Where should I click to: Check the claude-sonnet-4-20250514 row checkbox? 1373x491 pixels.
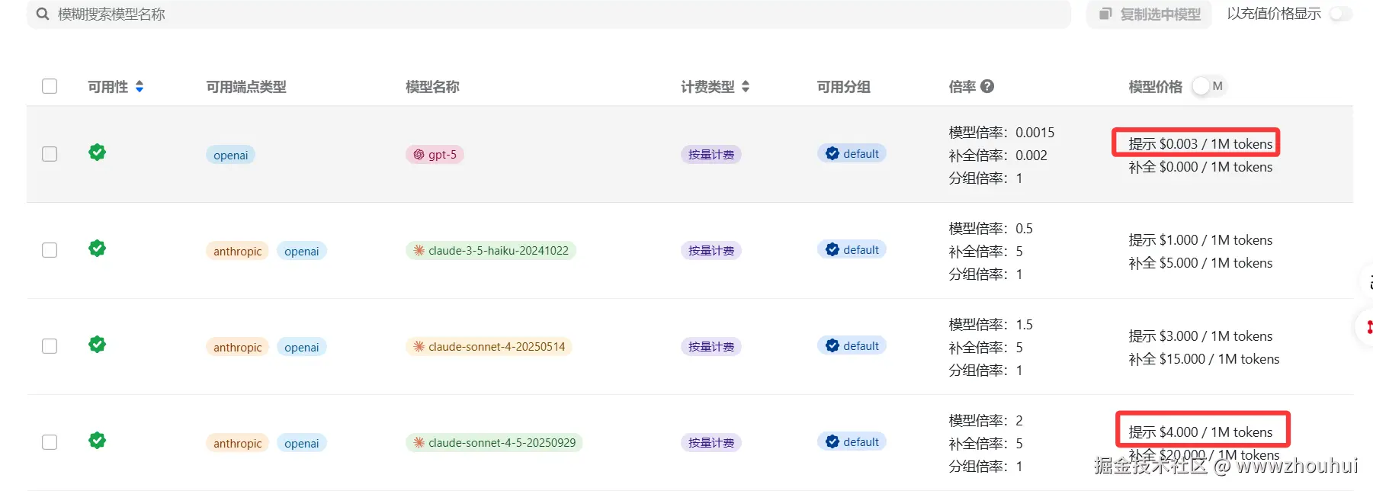tap(50, 346)
